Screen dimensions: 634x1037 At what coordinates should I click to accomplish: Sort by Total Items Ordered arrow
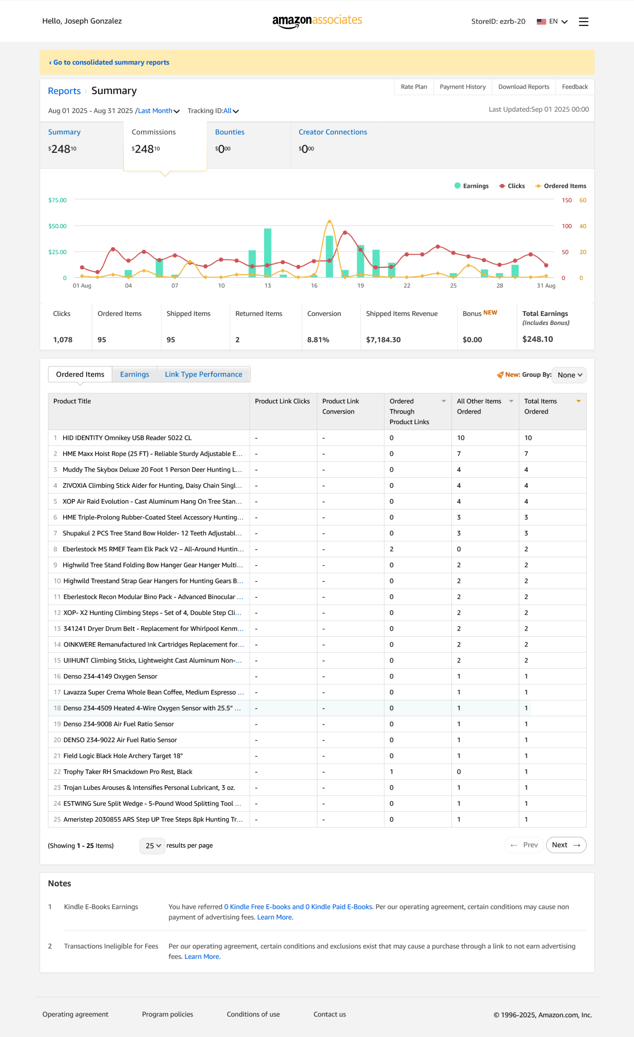pyautogui.click(x=578, y=401)
